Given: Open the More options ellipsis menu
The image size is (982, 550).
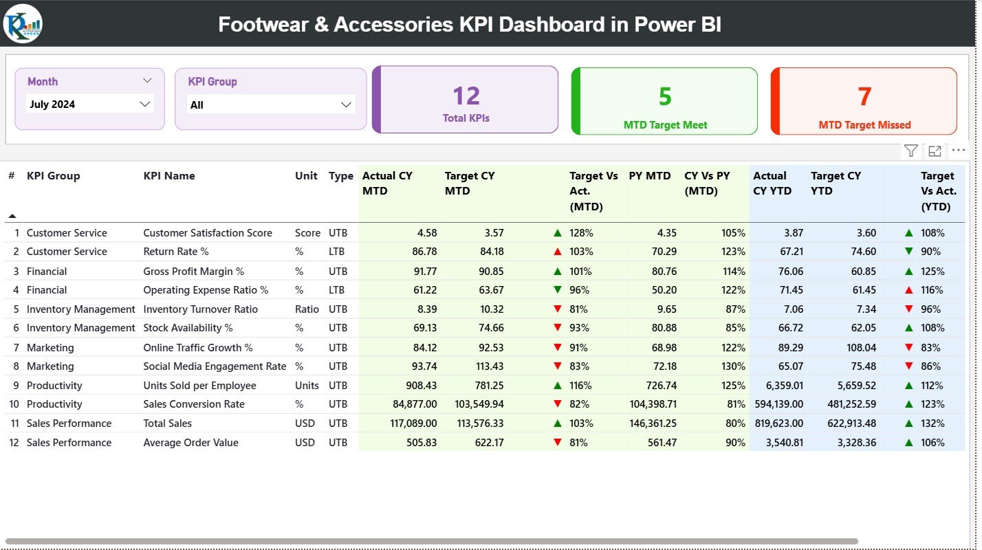Looking at the screenshot, I should tap(958, 150).
